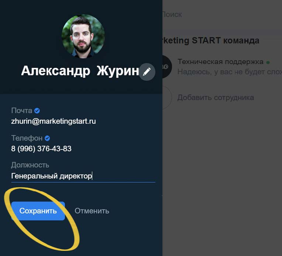The height and width of the screenshot is (256, 282).
Task: Focus the Должность input with Генеральный директор
Action: [x=83, y=176]
